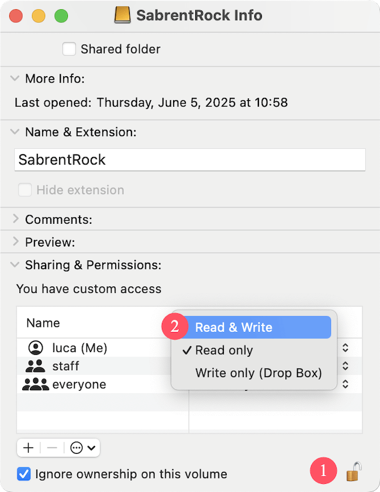The width and height of the screenshot is (380, 492).
Task: Click the Hide extension checkbox
Action: pyautogui.click(x=25, y=190)
